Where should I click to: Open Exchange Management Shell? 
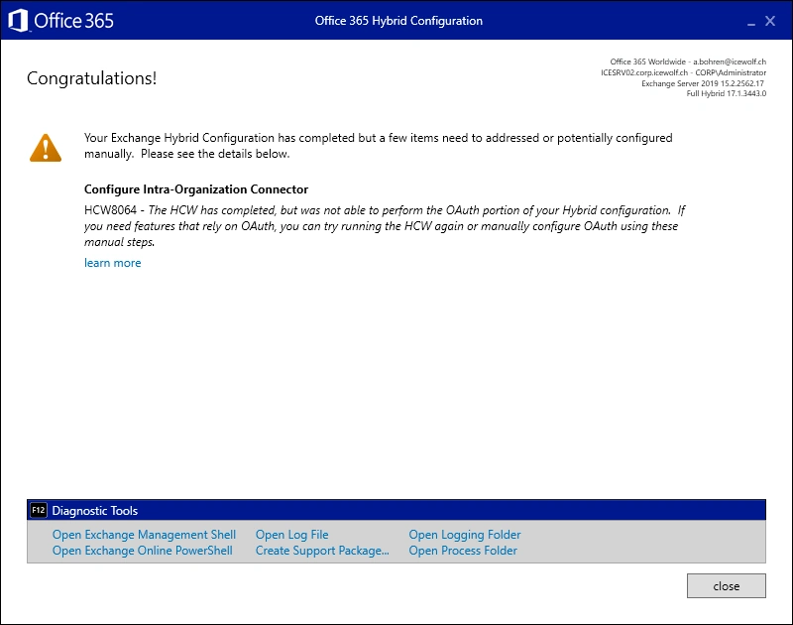click(144, 535)
